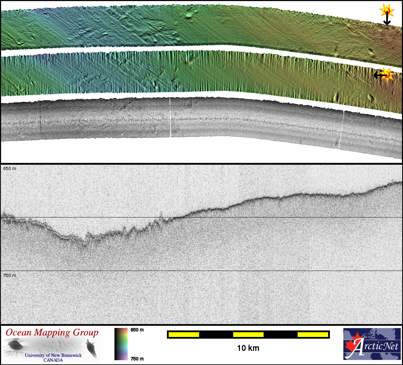
Task: Click the 10 km scale bar label
Action: coord(248,348)
